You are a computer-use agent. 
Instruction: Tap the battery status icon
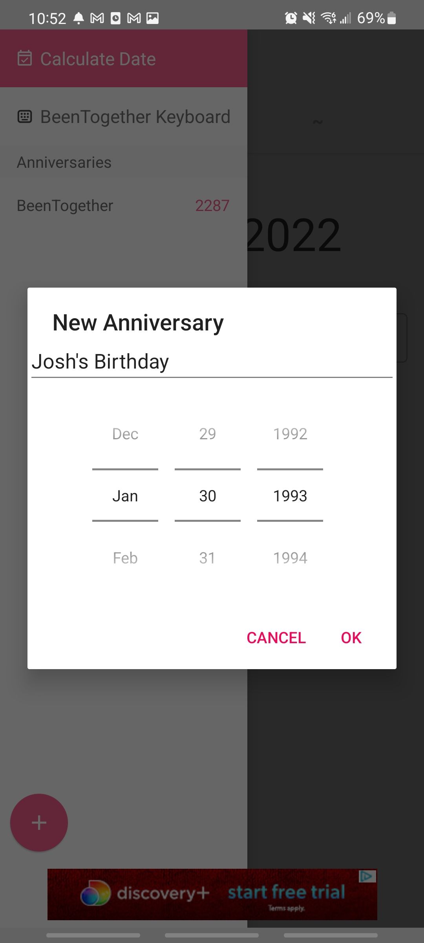tap(391, 18)
